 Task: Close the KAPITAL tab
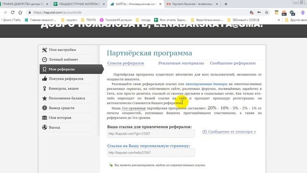pyautogui.click(x=160, y=4)
